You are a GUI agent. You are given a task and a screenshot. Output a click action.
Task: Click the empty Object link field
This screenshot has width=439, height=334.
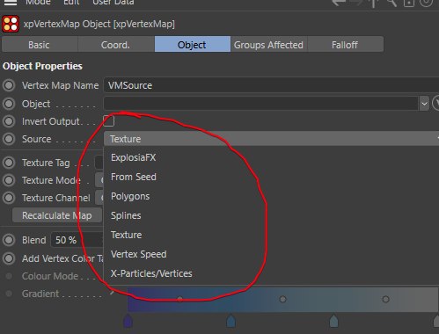click(260, 104)
